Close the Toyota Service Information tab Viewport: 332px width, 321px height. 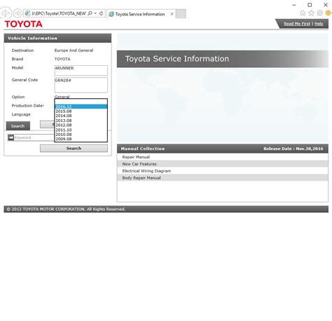[x=172, y=14]
